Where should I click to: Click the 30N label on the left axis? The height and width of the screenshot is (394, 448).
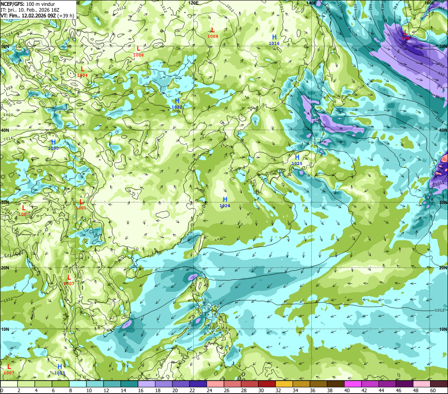tap(5, 203)
